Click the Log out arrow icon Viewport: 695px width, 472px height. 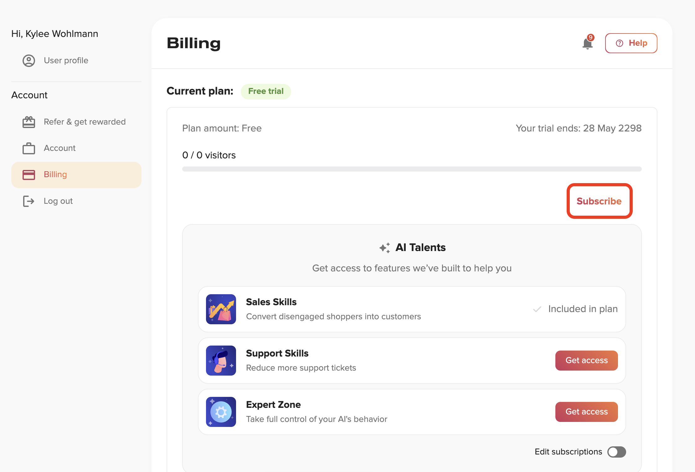coord(29,201)
